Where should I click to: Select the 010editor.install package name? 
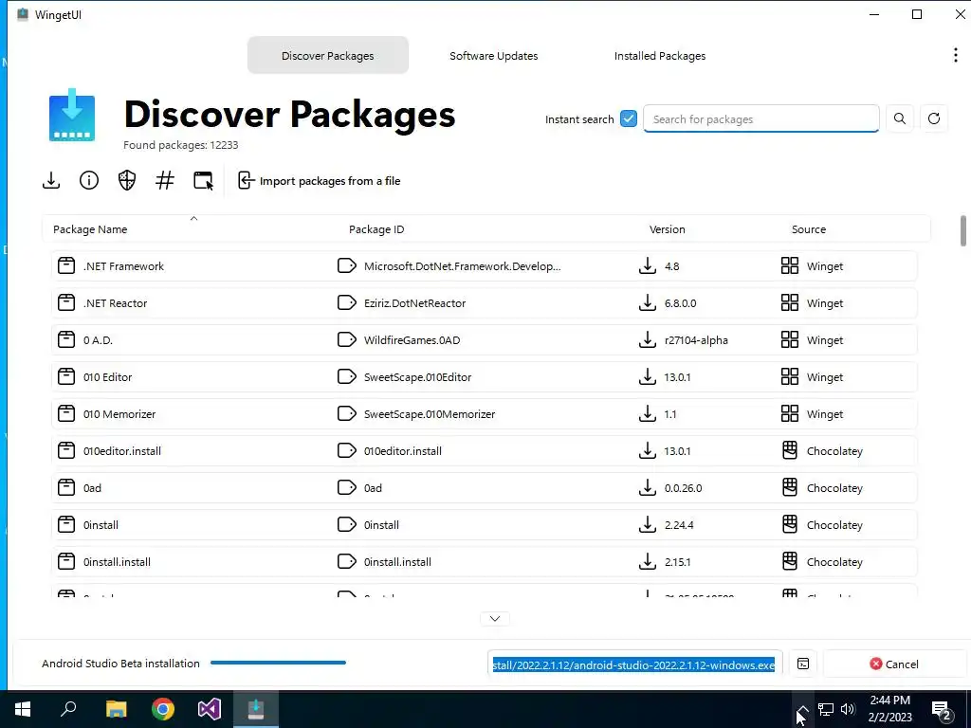122,450
